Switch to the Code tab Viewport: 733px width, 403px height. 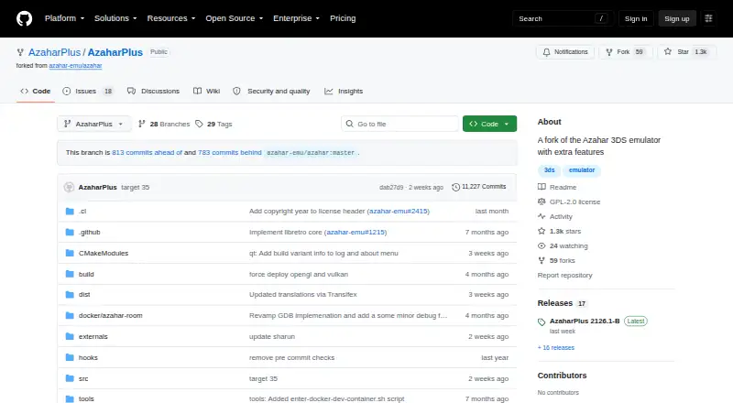36,92
